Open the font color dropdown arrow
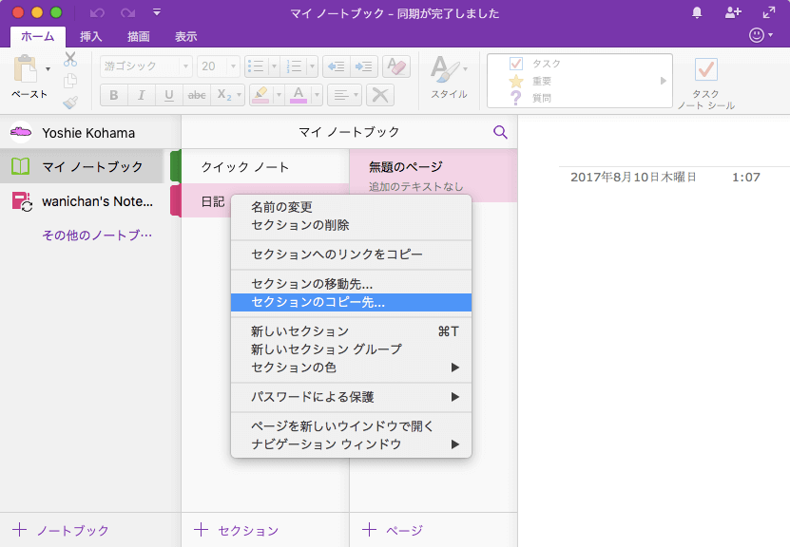The height and width of the screenshot is (547, 790). pos(317,95)
